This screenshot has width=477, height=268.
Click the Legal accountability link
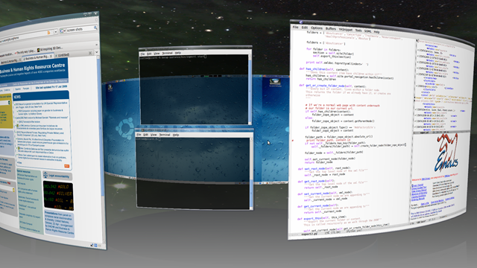59,176
